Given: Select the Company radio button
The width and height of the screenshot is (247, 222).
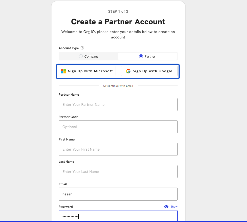Looking at the screenshot, I should 81,56.
